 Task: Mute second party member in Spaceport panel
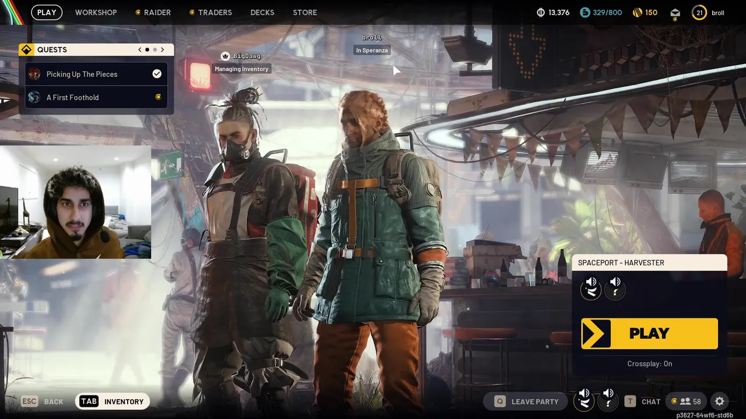coord(615,287)
